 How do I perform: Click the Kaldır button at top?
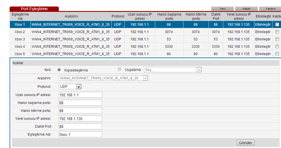pyautogui.click(x=247, y=8)
